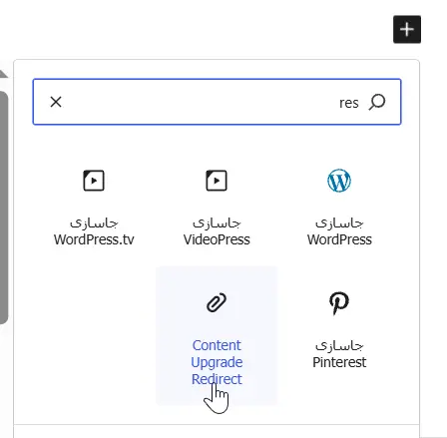447x438 pixels.
Task: Click the black plus block inserter button
Action: tap(407, 29)
